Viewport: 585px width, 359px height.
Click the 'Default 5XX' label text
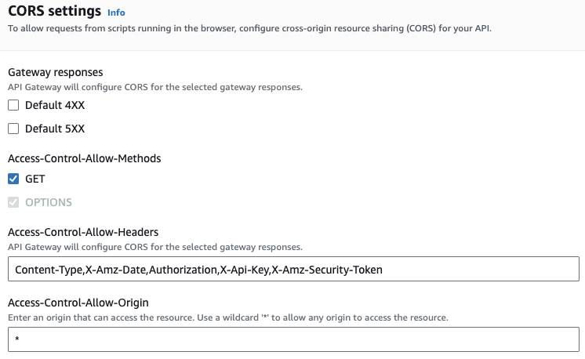coord(55,129)
